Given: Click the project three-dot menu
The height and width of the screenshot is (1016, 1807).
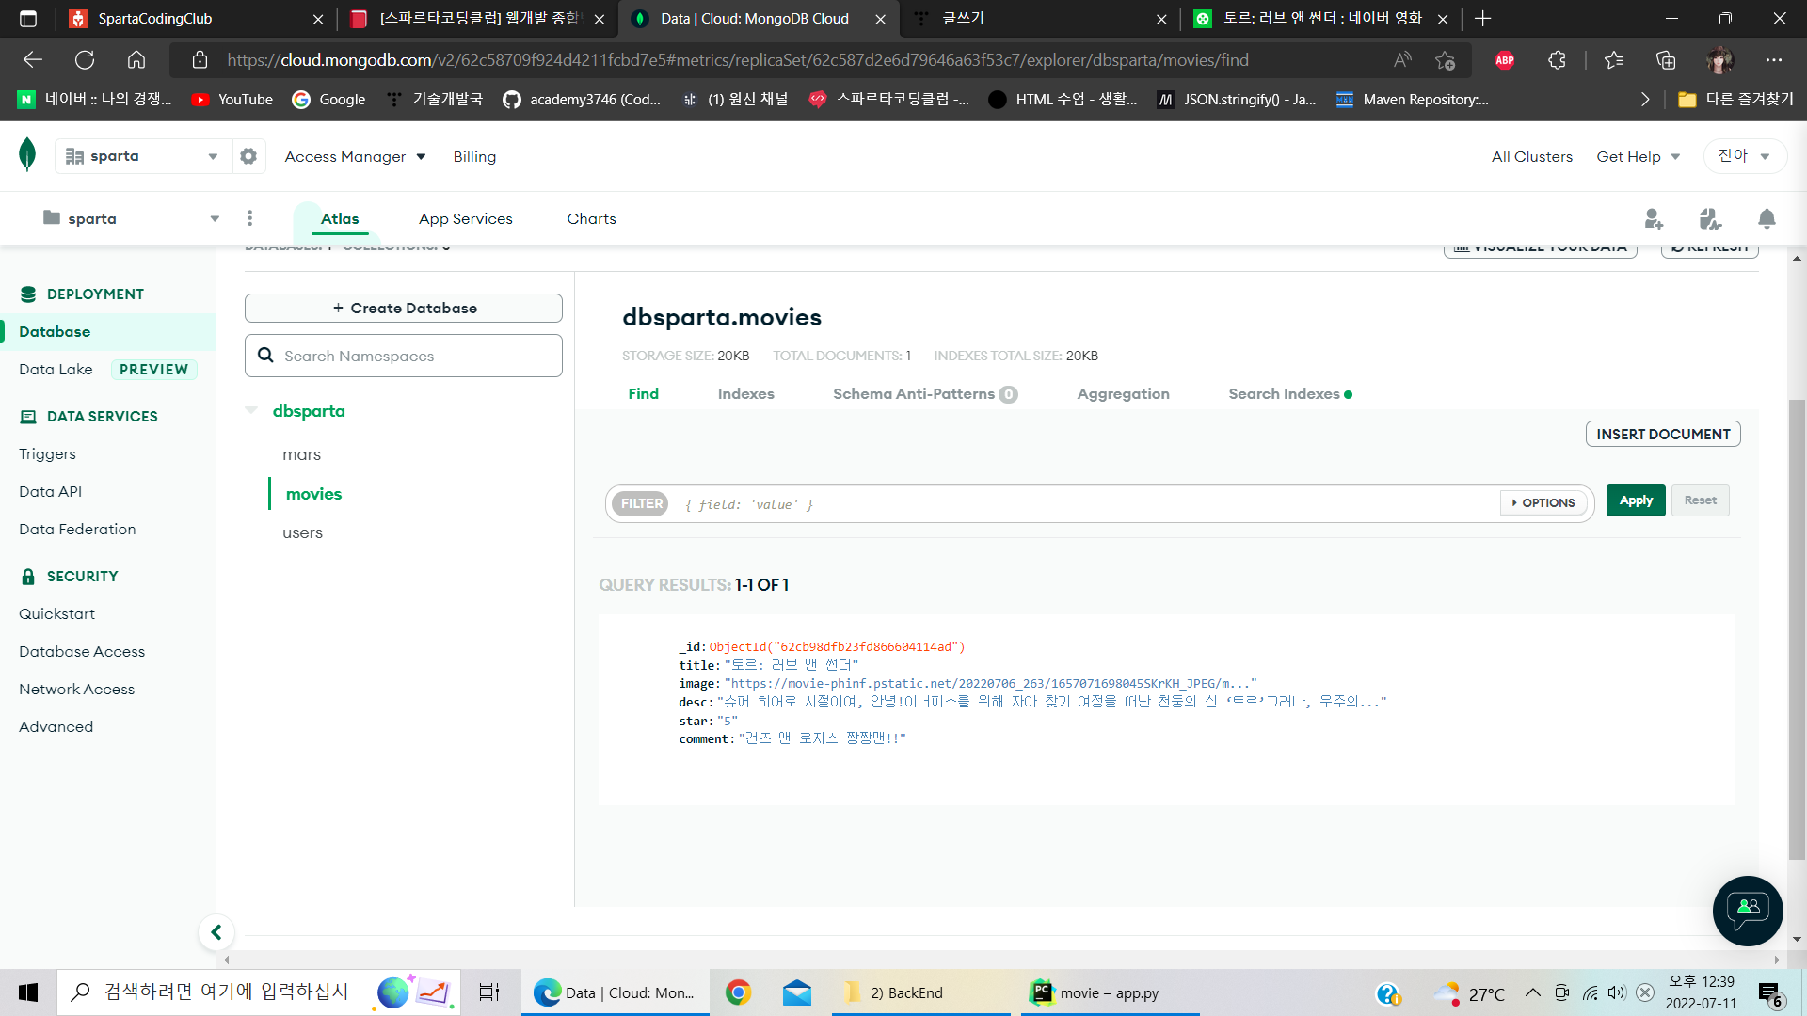Looking at the screenshot, I should tap(249, 218).
